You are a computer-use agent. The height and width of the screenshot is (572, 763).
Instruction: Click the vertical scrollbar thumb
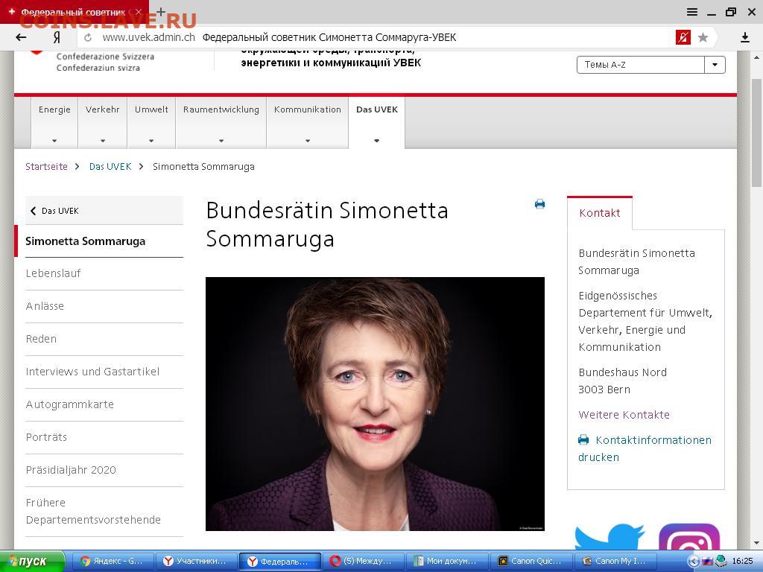click(757, 131)
